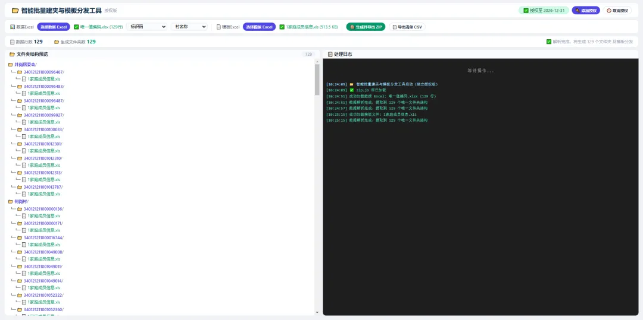Click the 添加授权 button
This screenshot has width=643, height=320.
[x=586, y=11]
